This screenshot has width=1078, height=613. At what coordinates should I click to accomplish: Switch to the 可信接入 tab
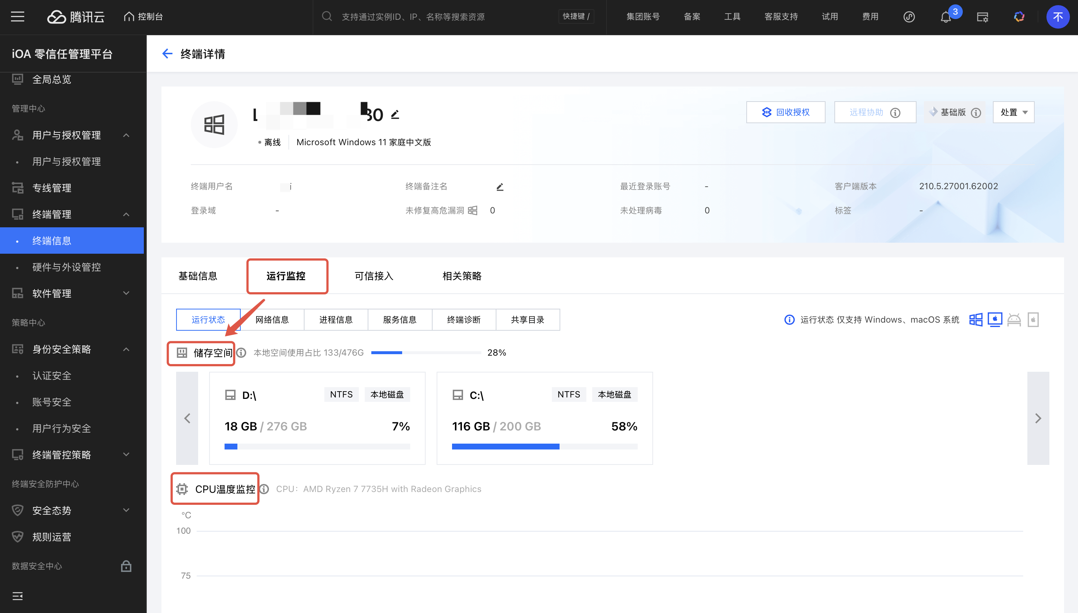(374, 276)
